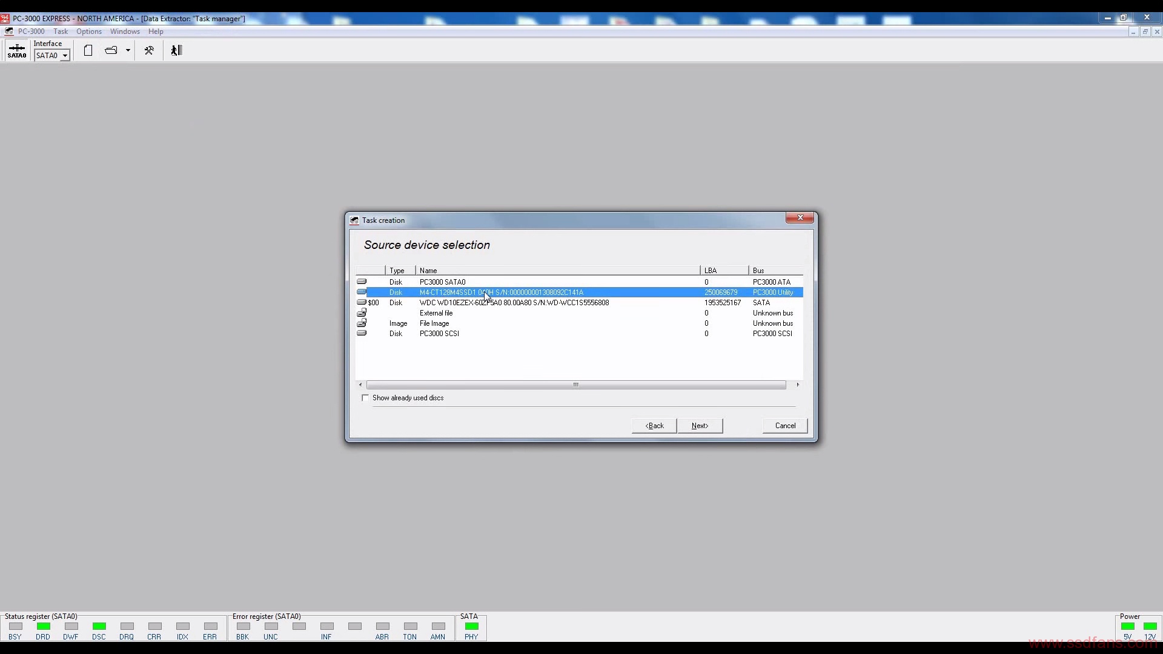Minimize the inner Data Extractor child window
The width and height of the screenshot is (1163, 654).
pyautogui.click(x=1133, y=32)
